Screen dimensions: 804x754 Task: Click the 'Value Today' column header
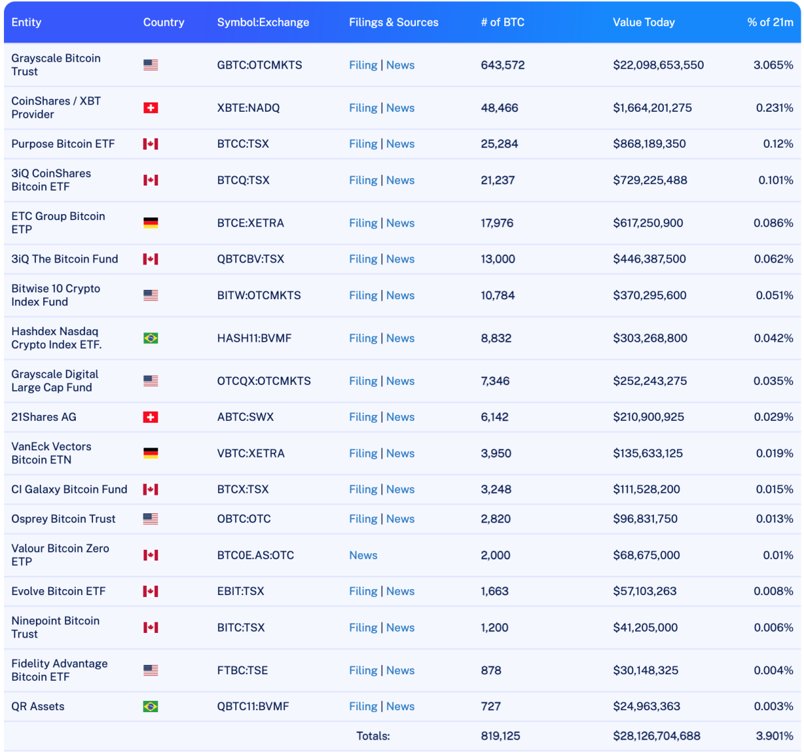pos(643,23)
